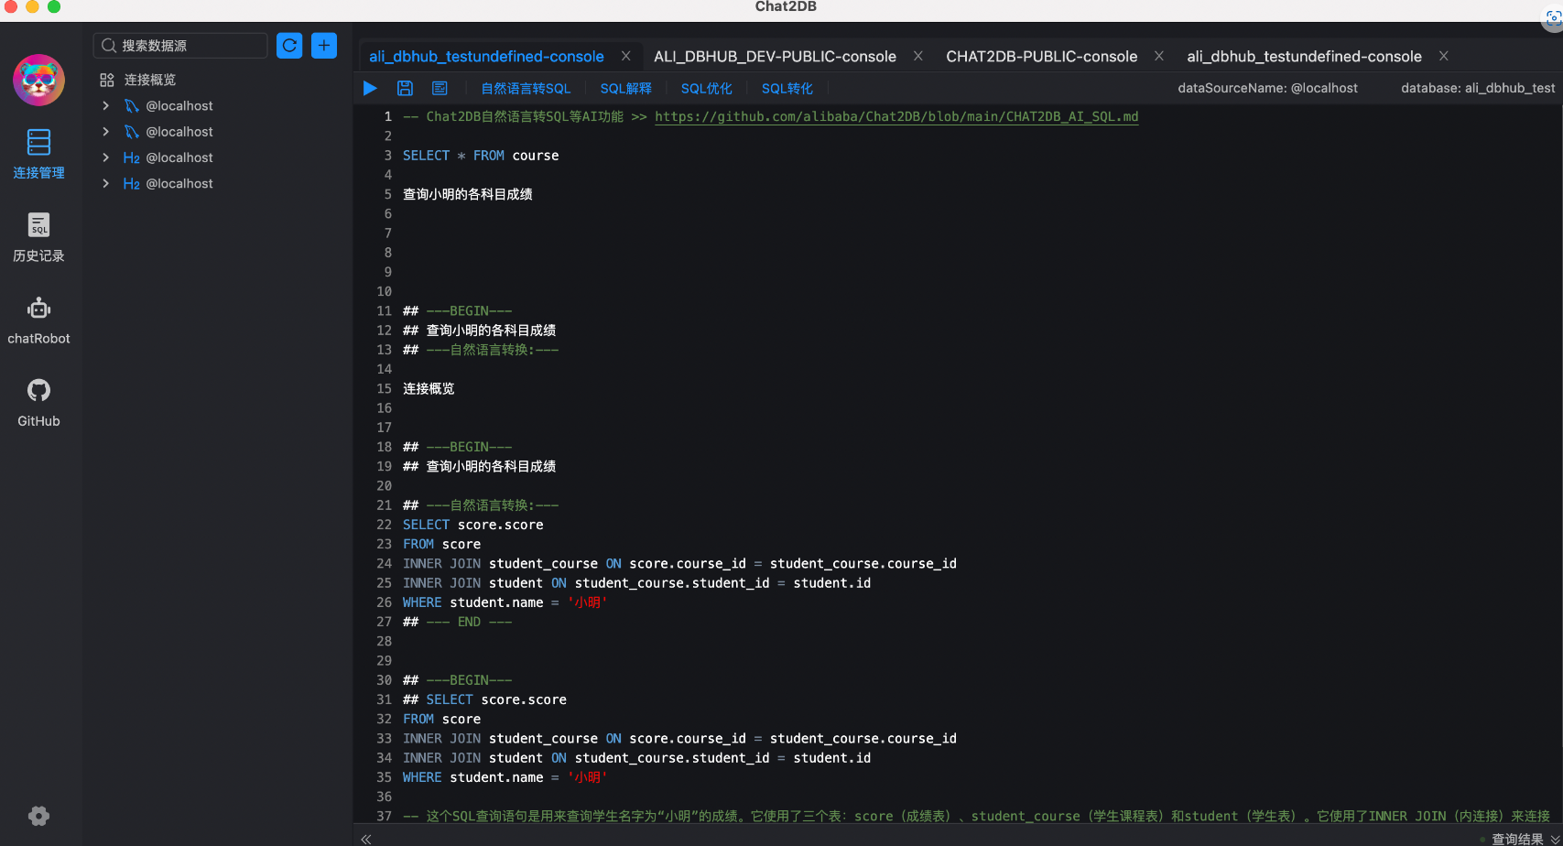Image resolution: width=1563 pixels, height=846 pixels.
Task: Open the 连接管理 sidebar section
Action: click(38, 154)
